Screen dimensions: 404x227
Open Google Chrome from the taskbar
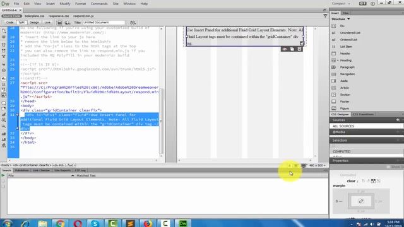pos(60,223)
